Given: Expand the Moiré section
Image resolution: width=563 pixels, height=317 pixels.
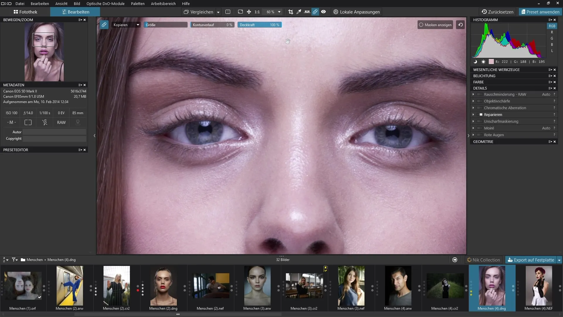Looking at the screenshot, I should coord(473,128).
